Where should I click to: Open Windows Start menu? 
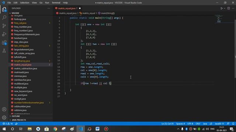point(4,129)
